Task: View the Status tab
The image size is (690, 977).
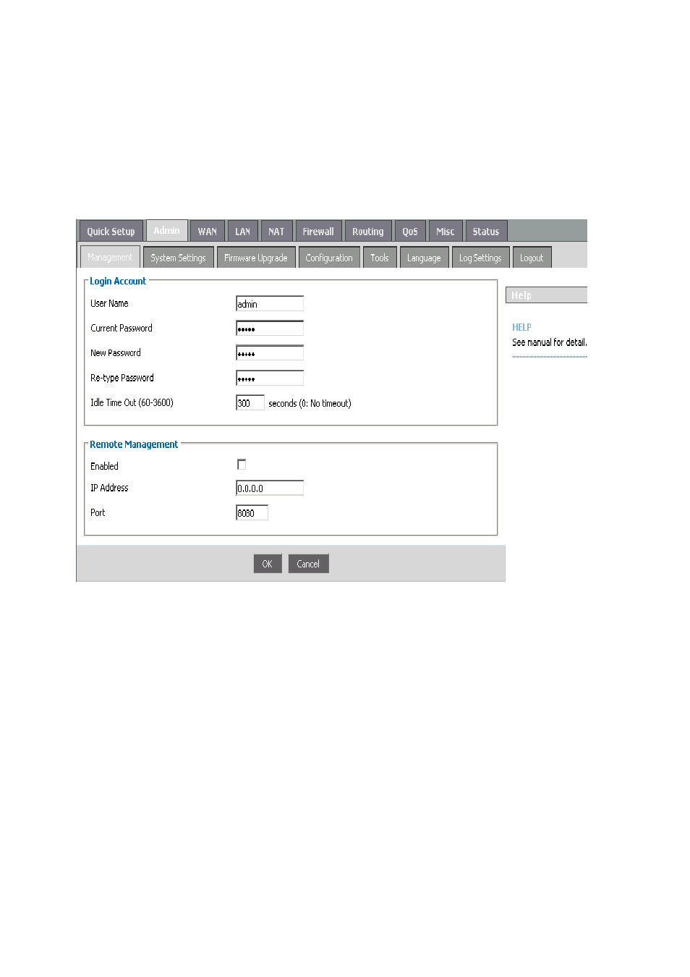Action: point(486,232)
